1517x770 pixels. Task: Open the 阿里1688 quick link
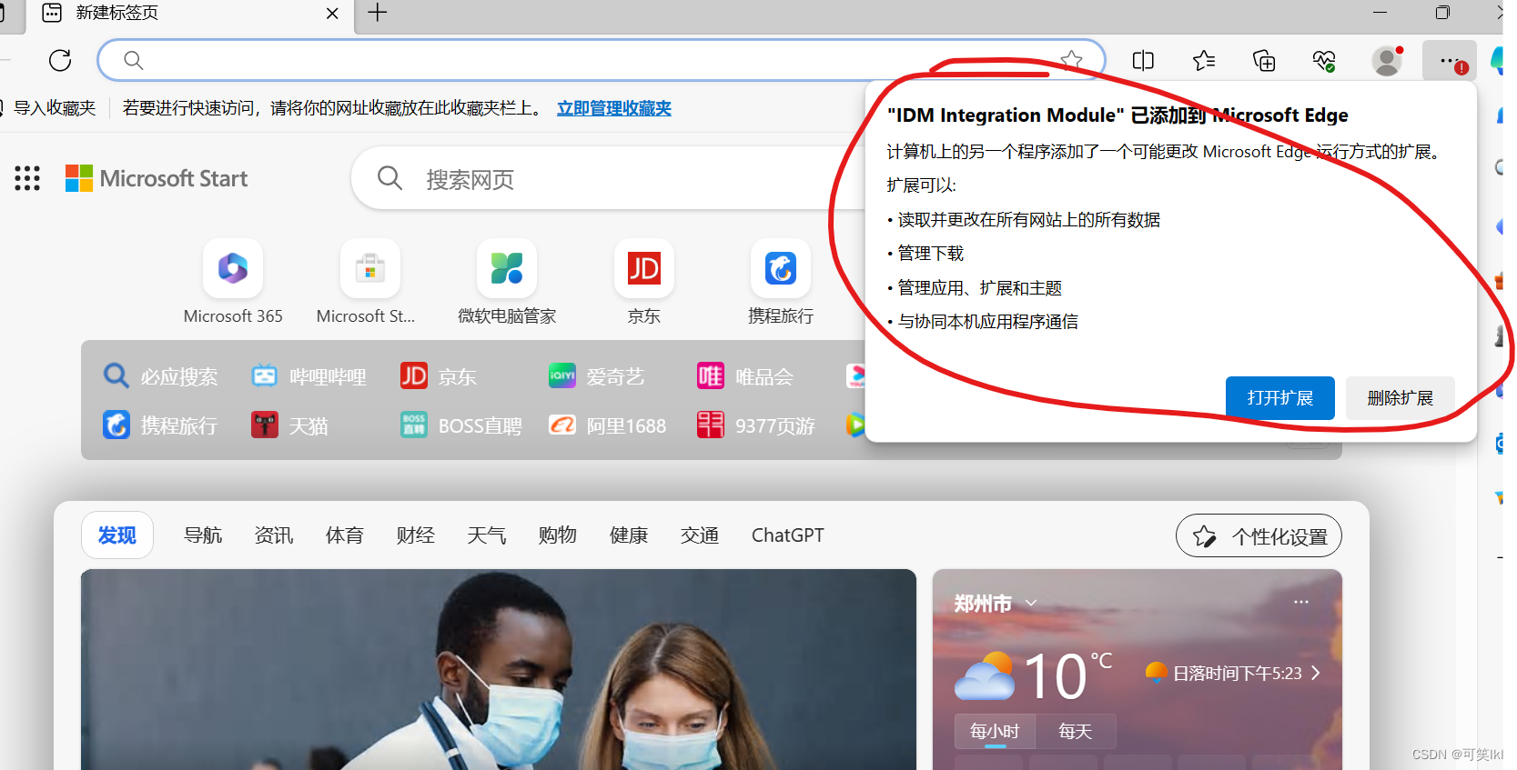click(608, 425)
